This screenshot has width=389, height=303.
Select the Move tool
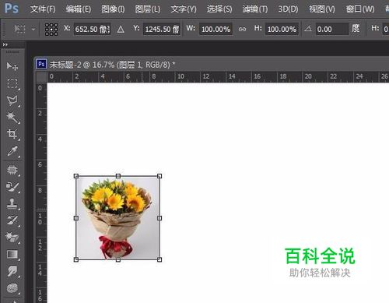12,66
